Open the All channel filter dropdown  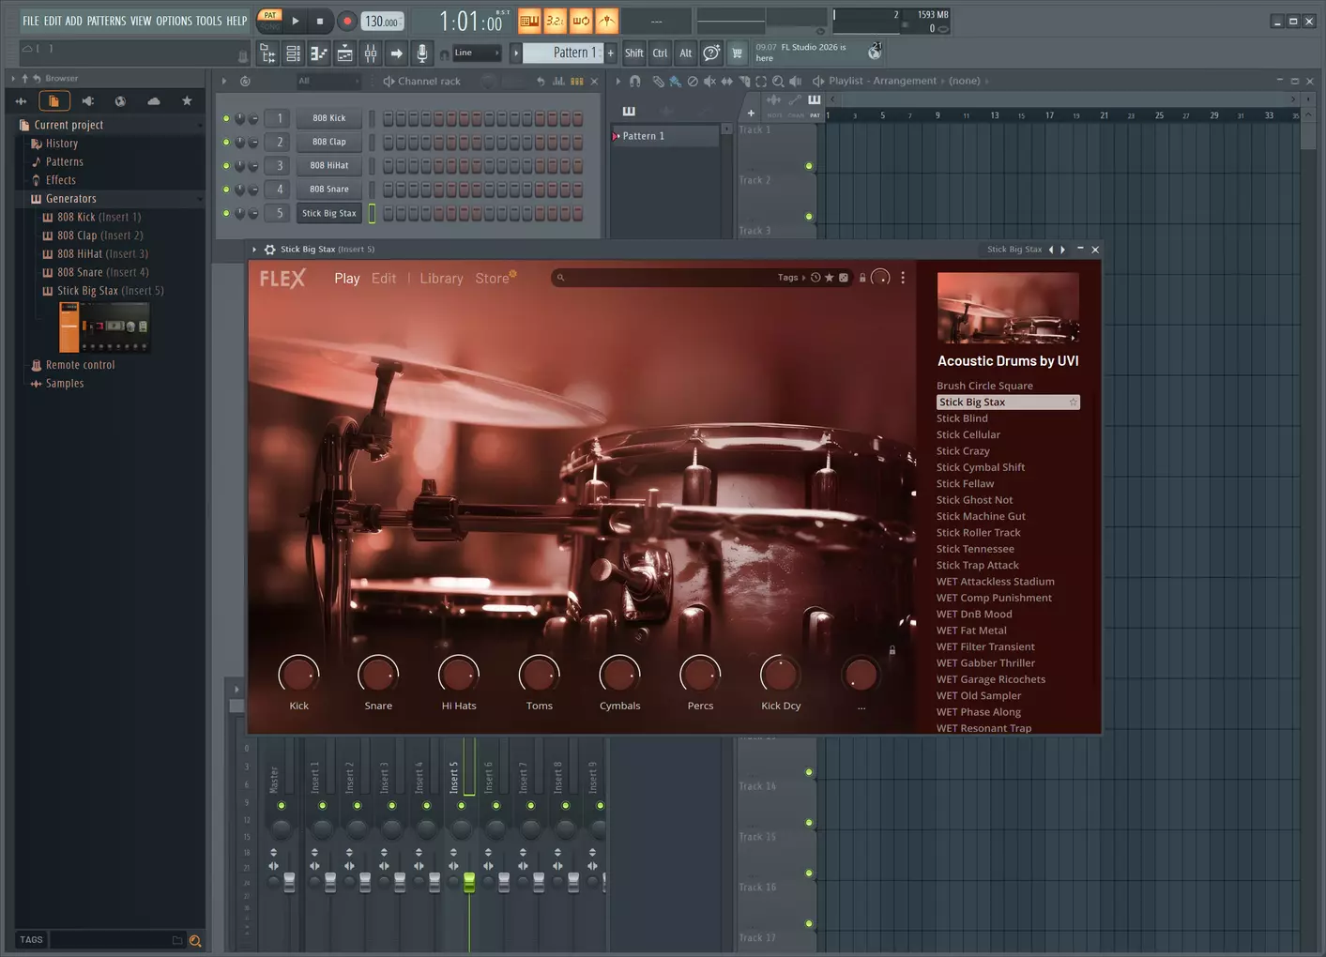(328, 82)
